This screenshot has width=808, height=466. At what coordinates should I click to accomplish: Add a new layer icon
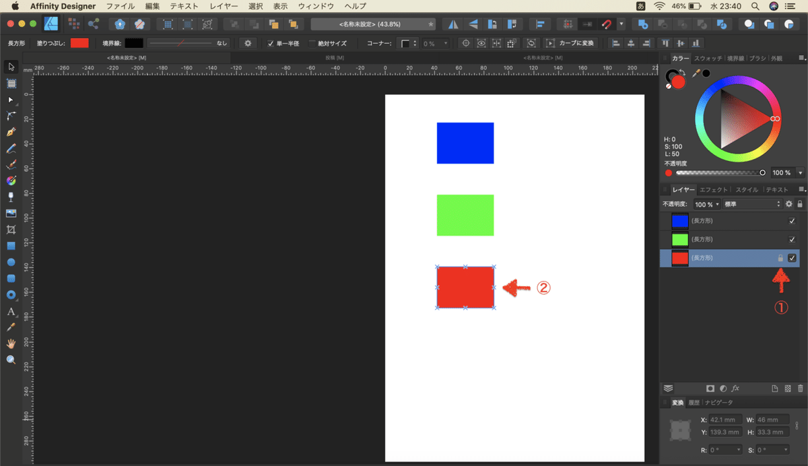(774, 389)
